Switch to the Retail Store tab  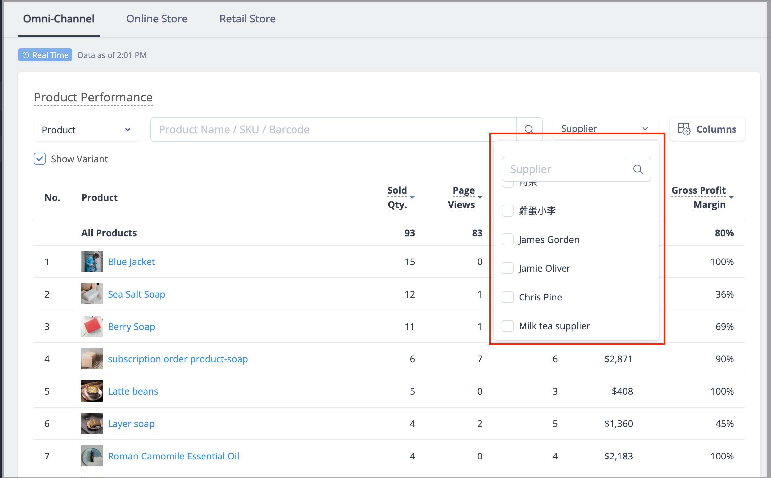point(248,19)
